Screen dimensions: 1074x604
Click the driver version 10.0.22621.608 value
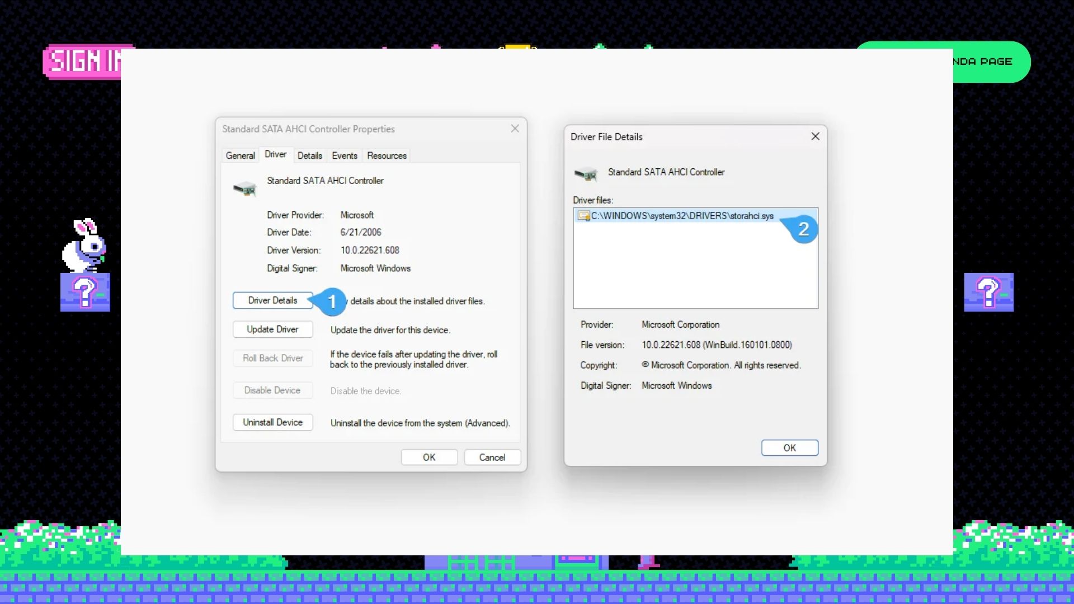(x=370, y=251)
